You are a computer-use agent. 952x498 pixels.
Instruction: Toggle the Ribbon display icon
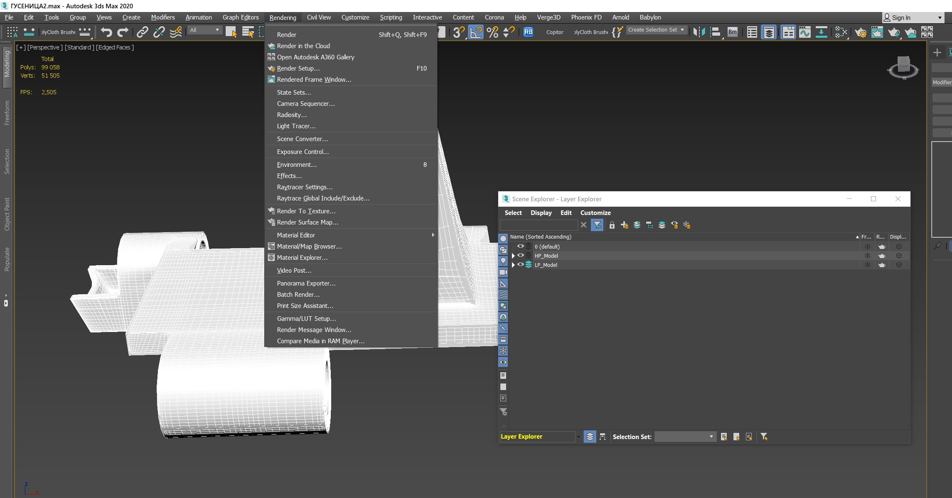point(788,32)
